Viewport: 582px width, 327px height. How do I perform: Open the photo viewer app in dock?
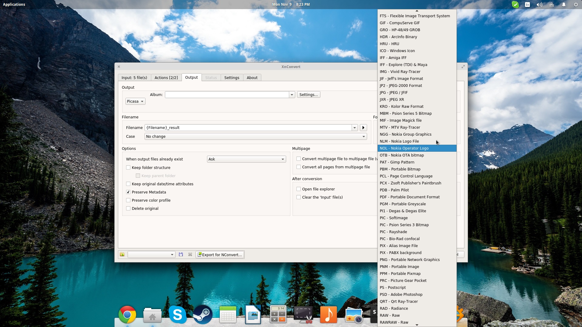pyautogui.click(x=353, y=315)
